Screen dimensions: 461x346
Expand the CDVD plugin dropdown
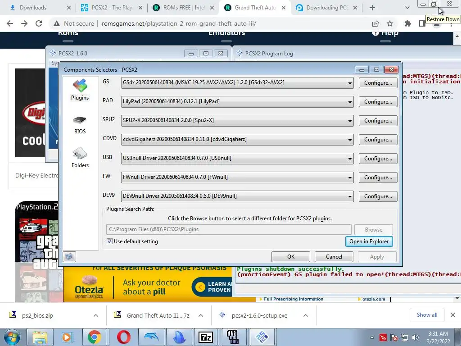(349, 140)
